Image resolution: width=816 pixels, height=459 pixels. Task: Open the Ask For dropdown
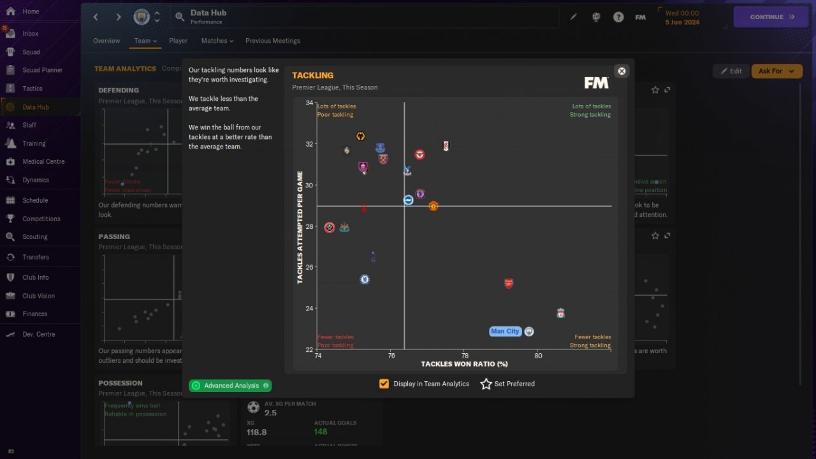point(776,71)
